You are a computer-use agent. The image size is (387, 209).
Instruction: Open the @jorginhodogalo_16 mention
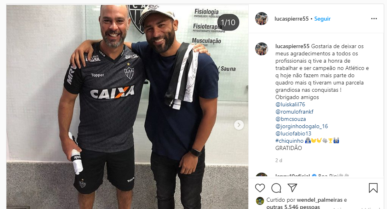302,127
